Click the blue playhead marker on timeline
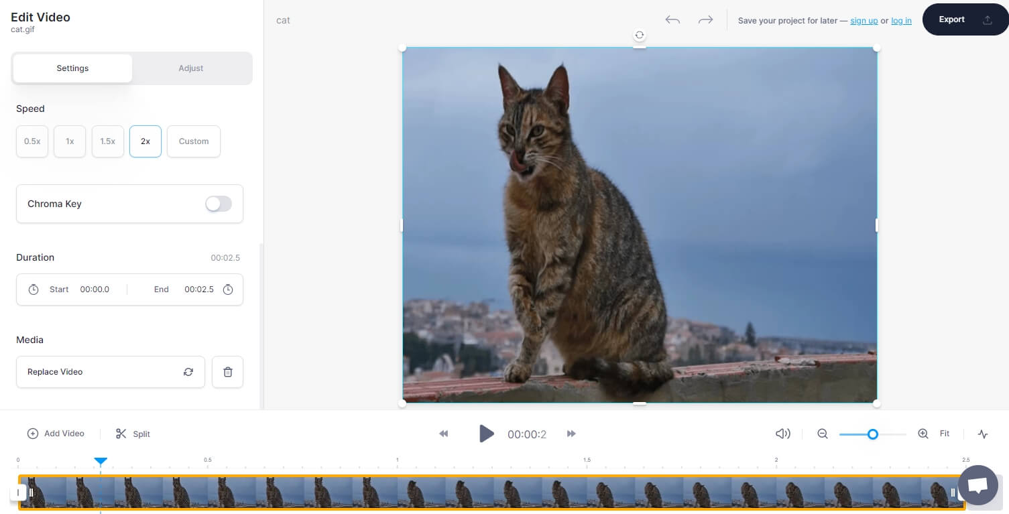The height and width of the screenshot is (514, 1009). [x=101, y=462]
